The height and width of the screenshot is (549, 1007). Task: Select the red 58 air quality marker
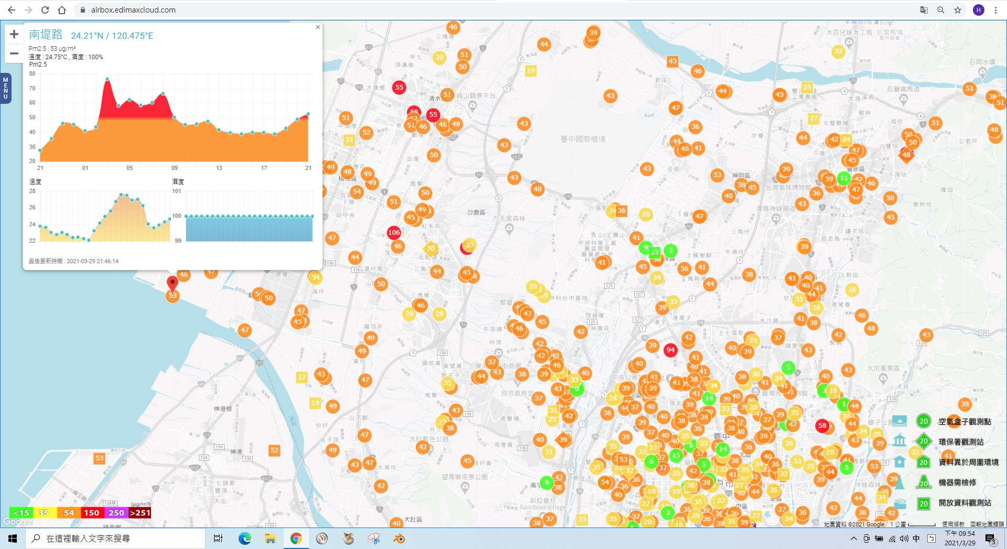[x=822, y=426]
